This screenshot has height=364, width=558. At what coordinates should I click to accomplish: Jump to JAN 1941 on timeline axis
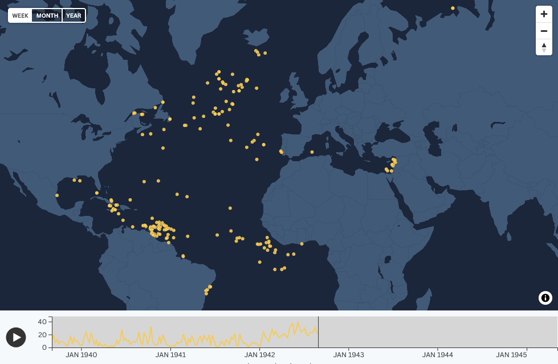(x=170, y=354)
